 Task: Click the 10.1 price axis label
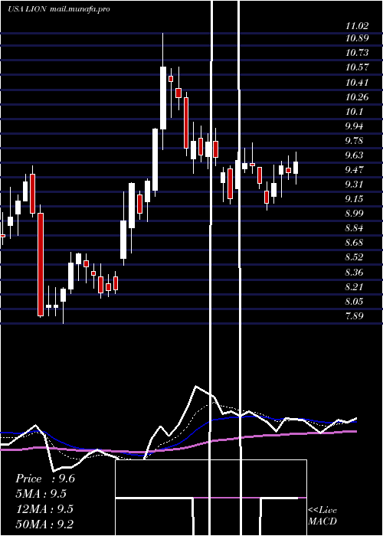(354, 112)
